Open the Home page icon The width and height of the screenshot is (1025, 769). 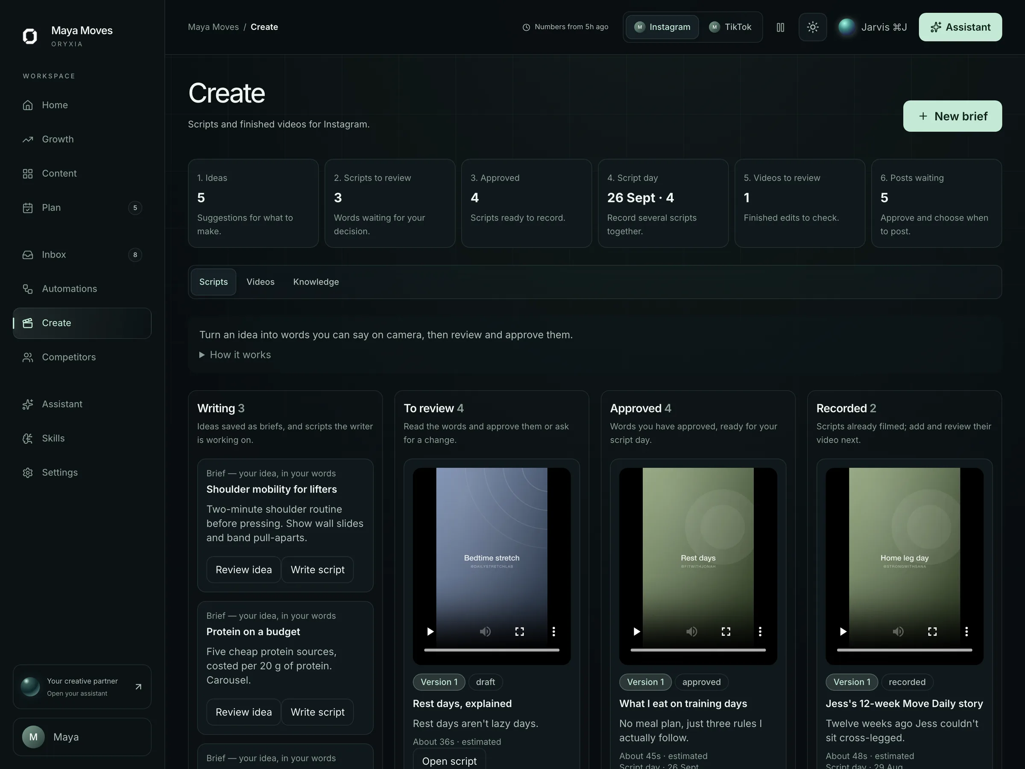(28, 105)
